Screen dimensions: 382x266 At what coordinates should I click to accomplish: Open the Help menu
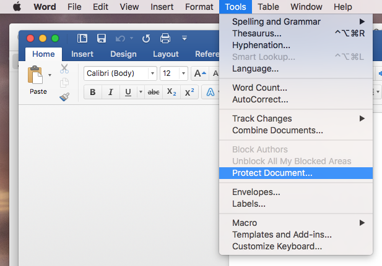pos(343,7)
